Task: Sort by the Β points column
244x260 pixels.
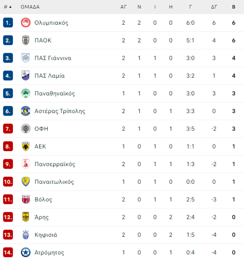Action: tap(233, 7)
